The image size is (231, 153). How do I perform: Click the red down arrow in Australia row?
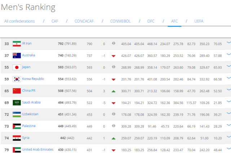(x=114, y=56)
